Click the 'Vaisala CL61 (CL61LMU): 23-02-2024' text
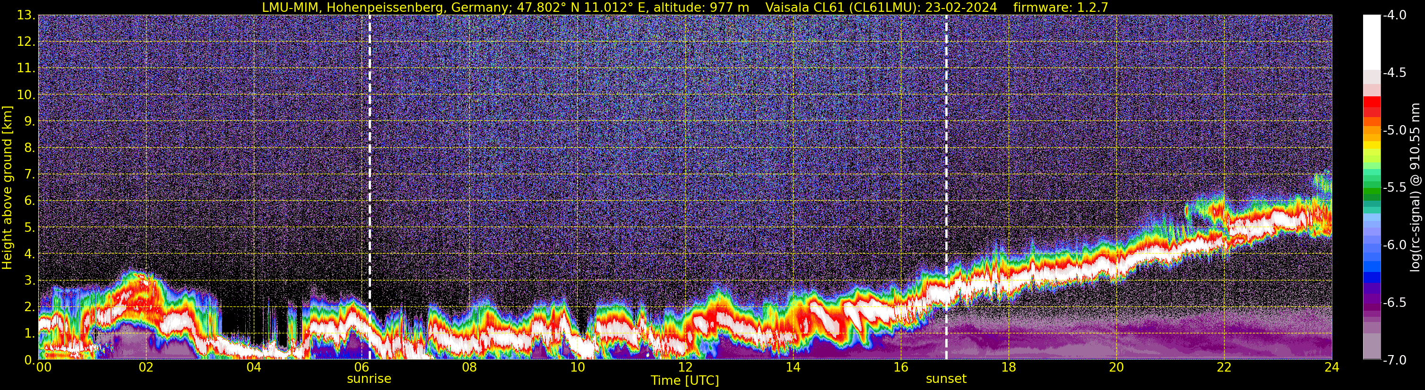The height and width of the screenshot is (390, 1425). coord(881,7)
